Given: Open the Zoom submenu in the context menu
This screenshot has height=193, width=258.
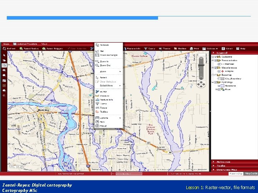Looking at the screenshot, I should (x=109, y=71).
